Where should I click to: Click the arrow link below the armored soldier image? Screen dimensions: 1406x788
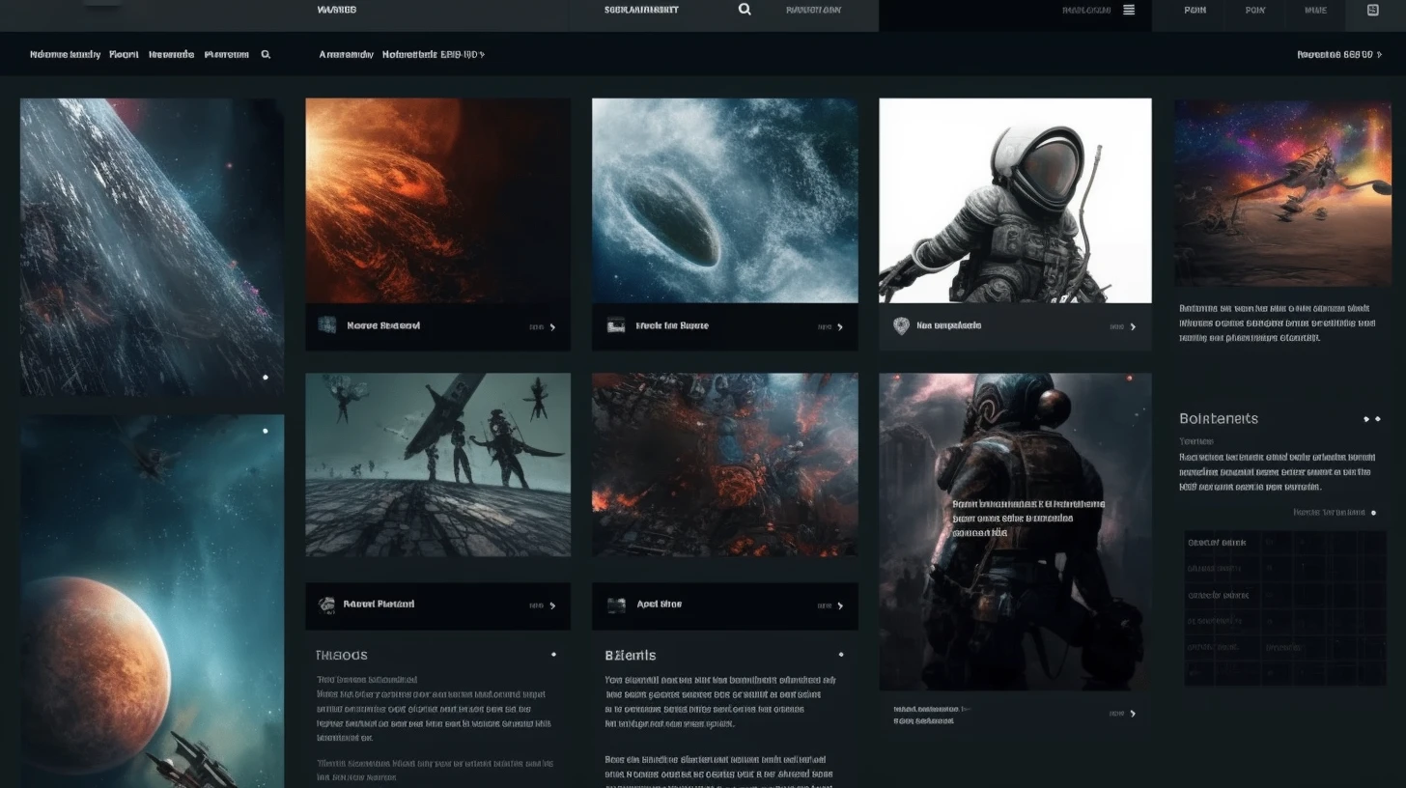coord(1132,714)
